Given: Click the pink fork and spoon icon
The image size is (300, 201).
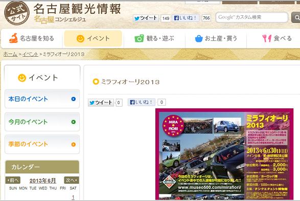Looking at the screenshot, I should 267,38.
